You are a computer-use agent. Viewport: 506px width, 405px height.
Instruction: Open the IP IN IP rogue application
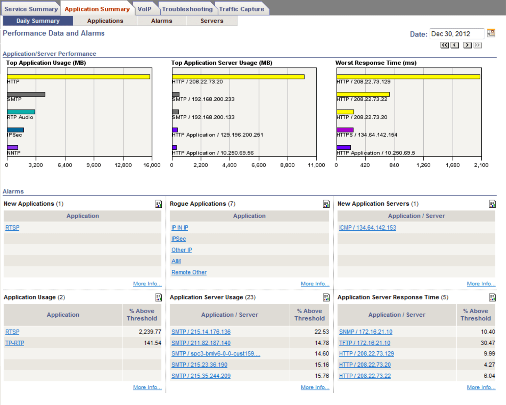click(x=180, y=228)
